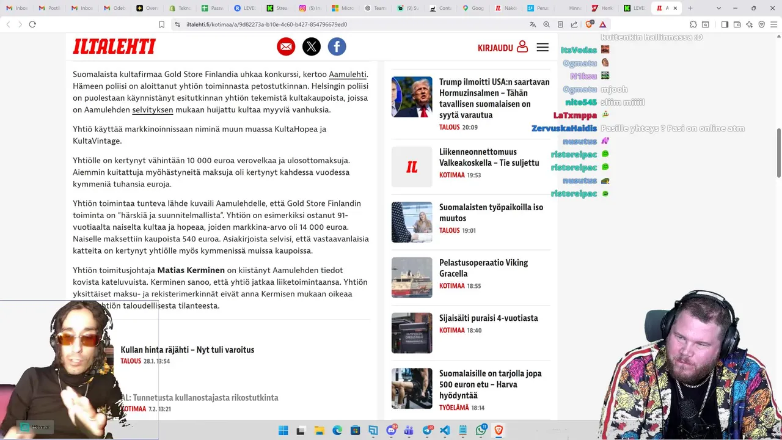Open File Explorer from the taskbar
782x440 pixels.
point(319,430)
